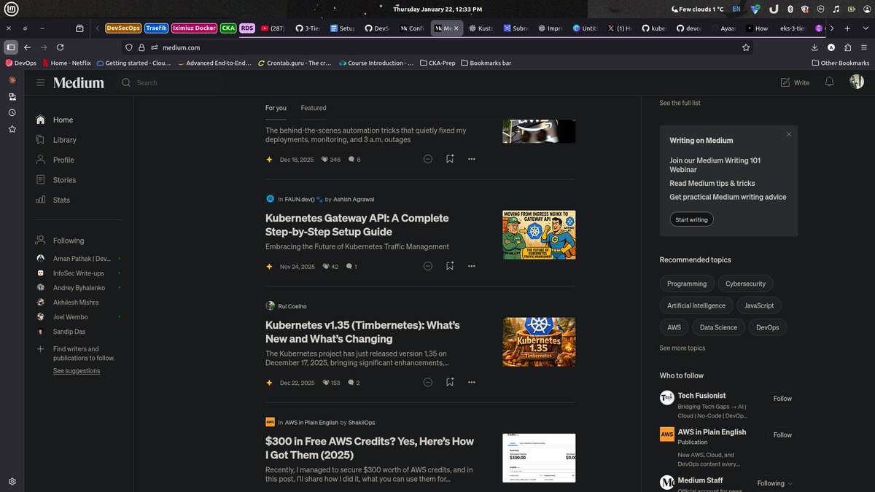Bookmark page with star icon
The image size is (875, 492).
point(746,47)
